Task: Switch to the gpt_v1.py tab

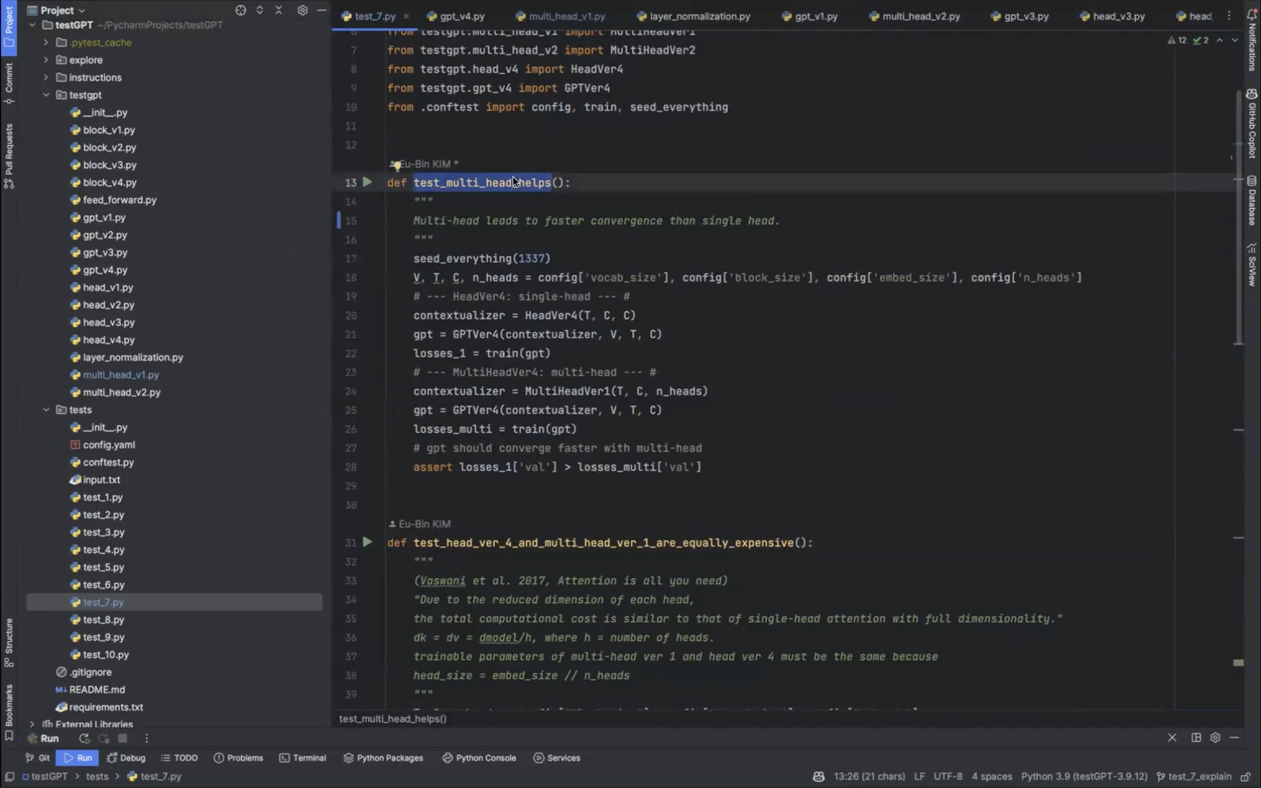Action: (810, 16)
